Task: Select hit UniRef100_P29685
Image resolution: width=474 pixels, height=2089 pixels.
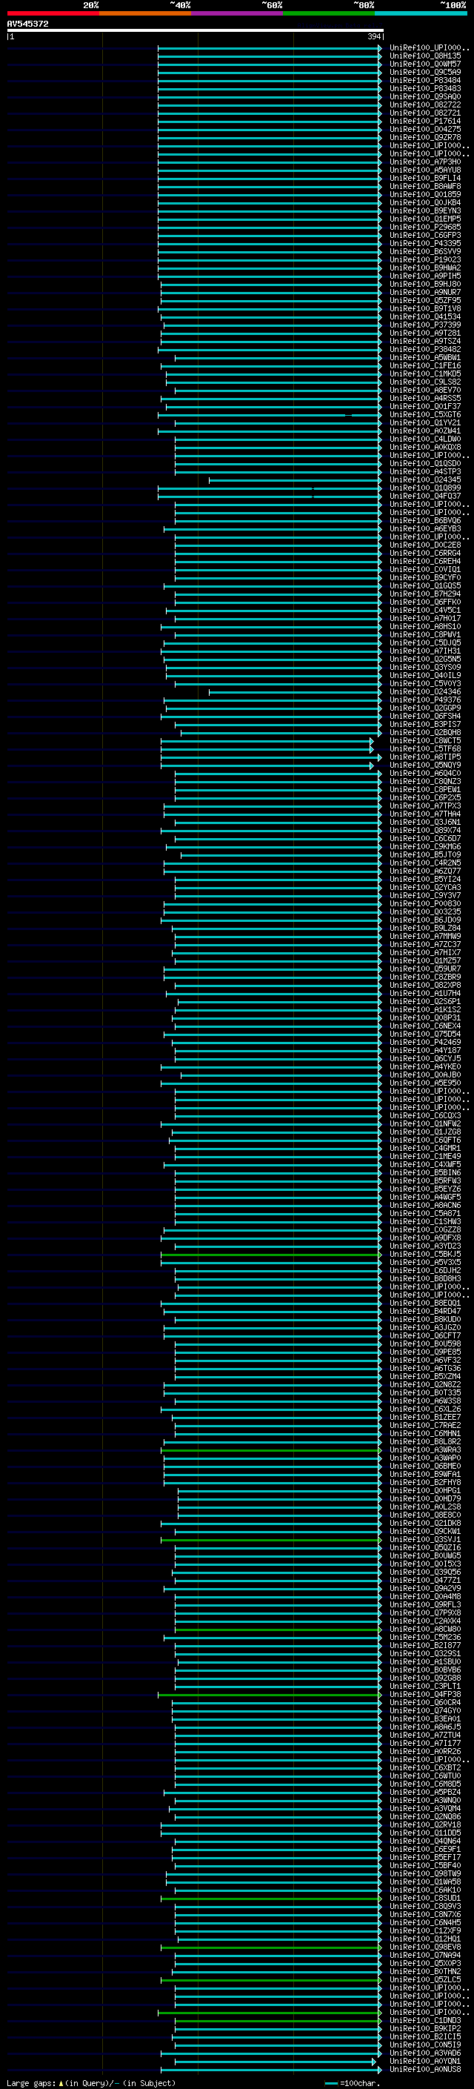Action: [424, 227]
